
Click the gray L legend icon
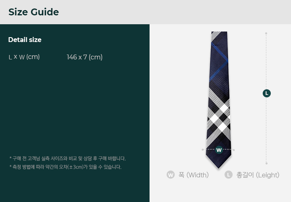(x=228, y=175)
